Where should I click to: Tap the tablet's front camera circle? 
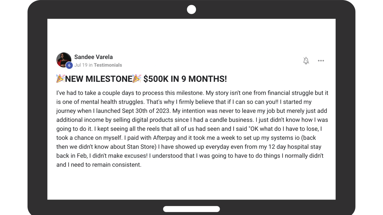(192, 10)
